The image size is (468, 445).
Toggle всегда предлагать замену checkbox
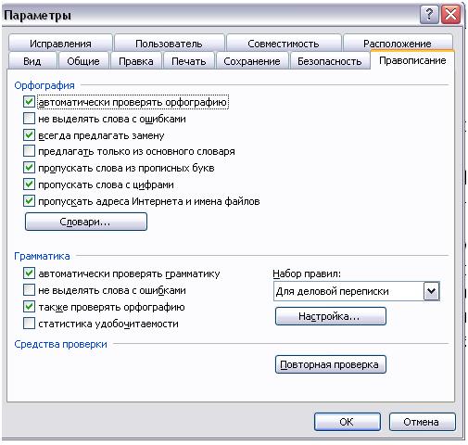pyautogui.click(x=29, y=135)
